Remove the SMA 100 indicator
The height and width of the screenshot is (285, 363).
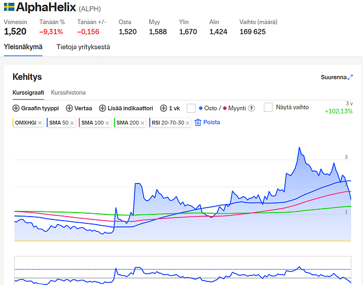(107, 123)
